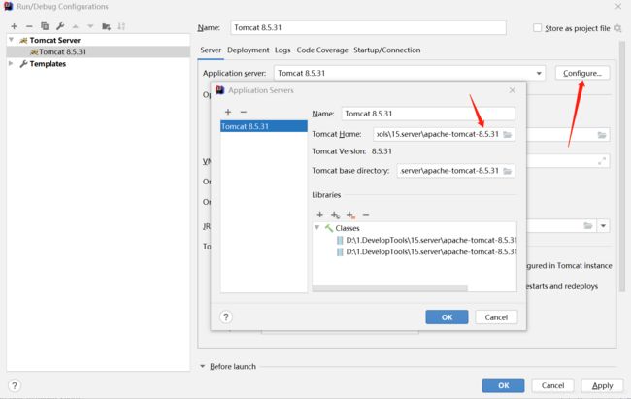Sort configurations alphabetically icon
631x399 pixels.
[x=121, y=26]
